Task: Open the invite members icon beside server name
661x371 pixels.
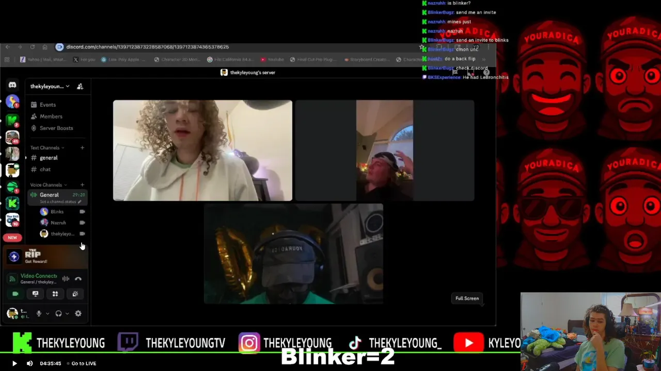Action: 80,87
